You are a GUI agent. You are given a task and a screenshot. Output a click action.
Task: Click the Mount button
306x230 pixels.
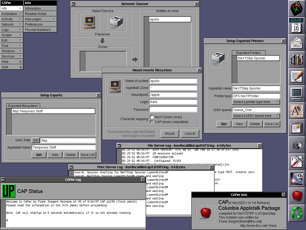tap(169, 134)
